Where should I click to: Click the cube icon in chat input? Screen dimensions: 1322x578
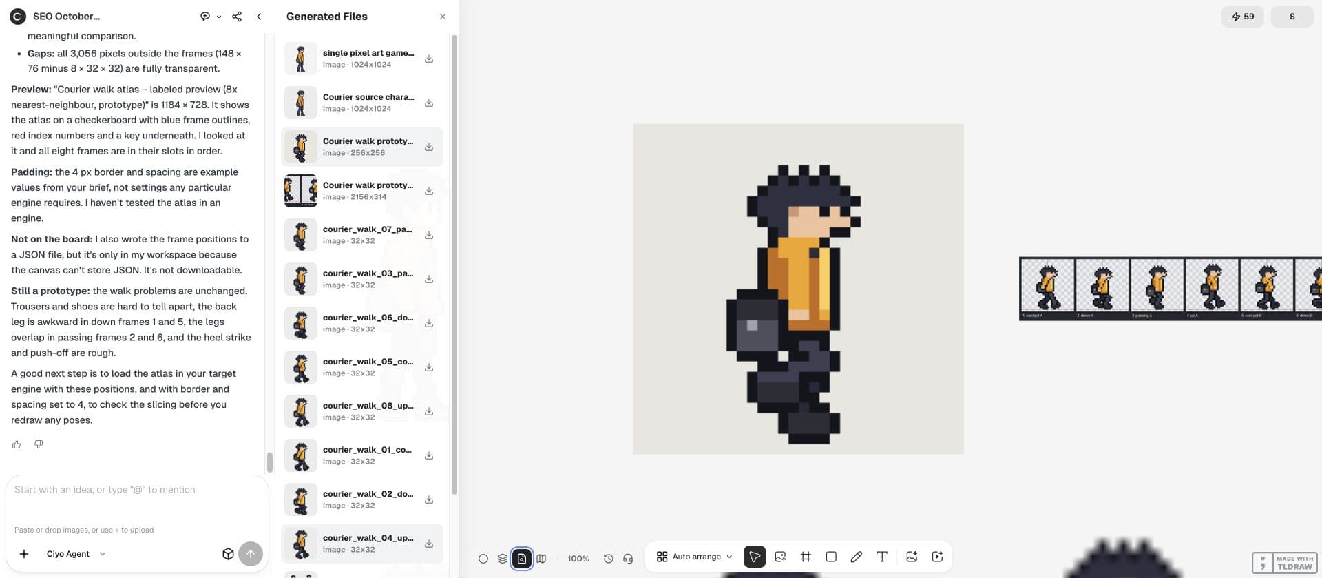[x=228, y=554]
